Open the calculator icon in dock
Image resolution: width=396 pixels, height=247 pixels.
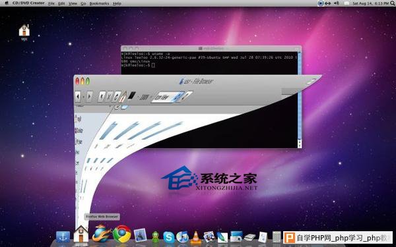[x=277, y=237]
